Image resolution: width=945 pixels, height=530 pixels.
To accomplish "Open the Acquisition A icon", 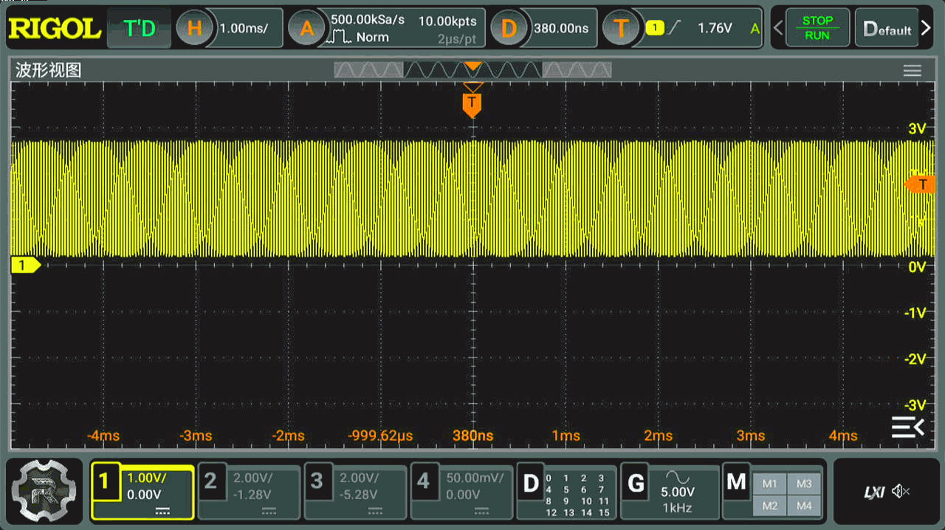I will [x=306, y=29].
